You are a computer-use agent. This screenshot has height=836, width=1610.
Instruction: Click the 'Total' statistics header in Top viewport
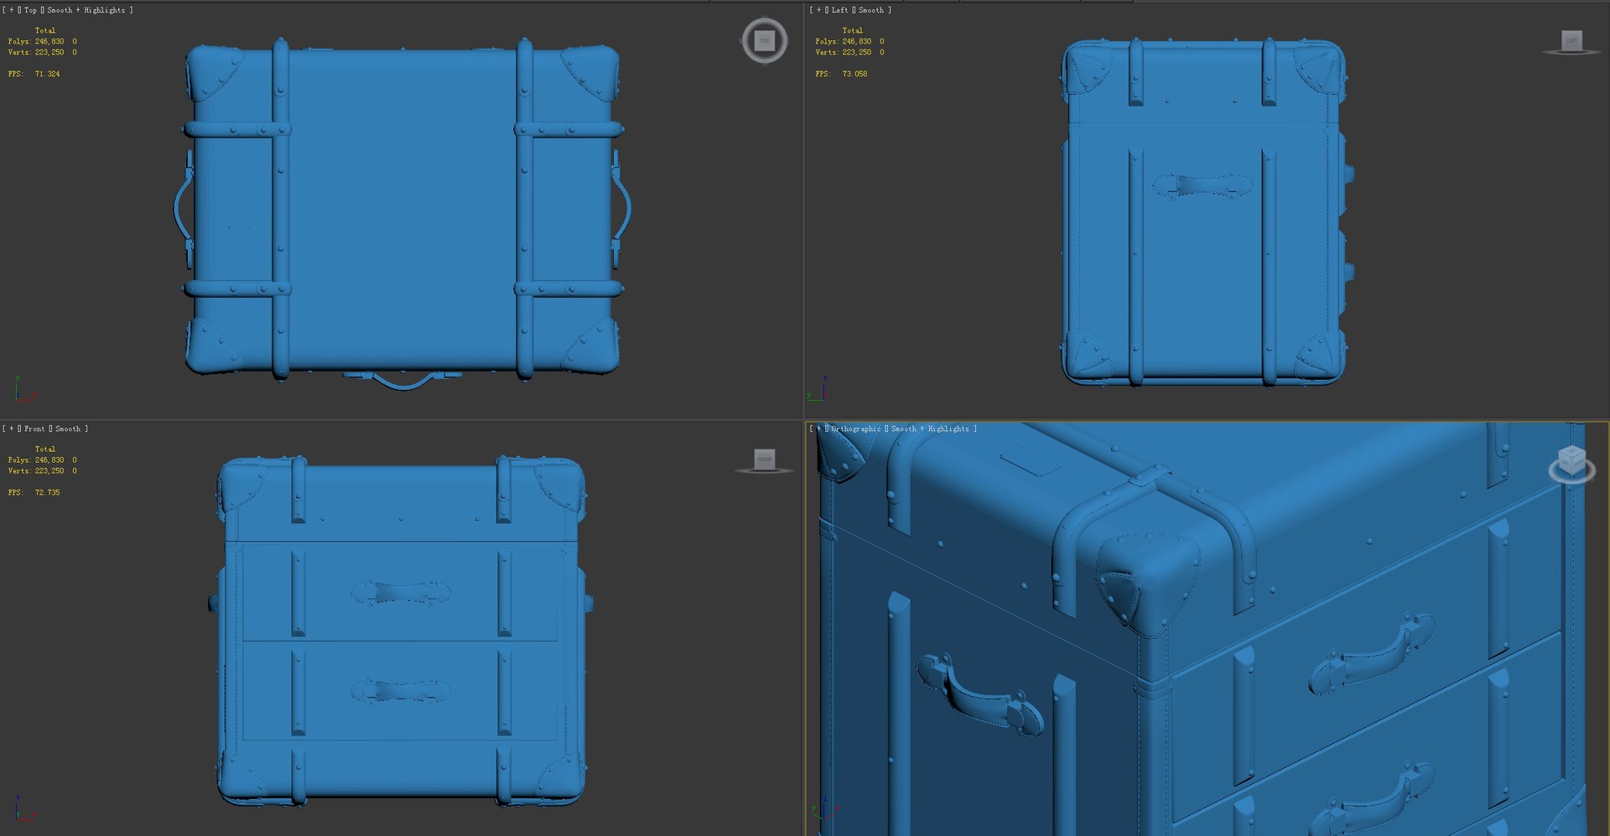click(45, 30)
